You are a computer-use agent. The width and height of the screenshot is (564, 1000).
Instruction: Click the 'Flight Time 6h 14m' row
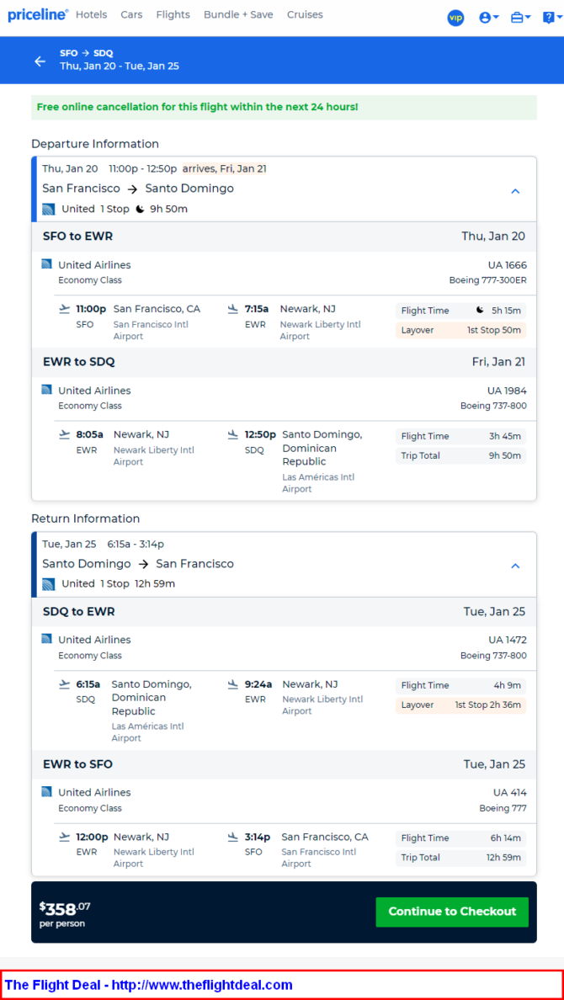point(460,838)
